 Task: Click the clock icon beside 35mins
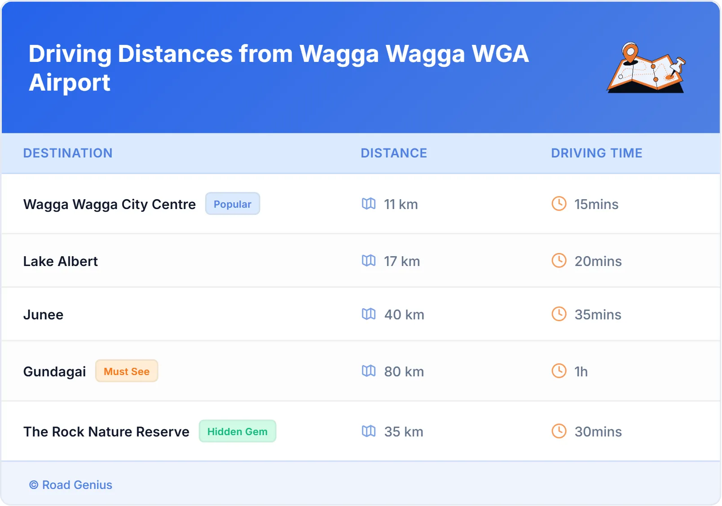tap(559, 314)
